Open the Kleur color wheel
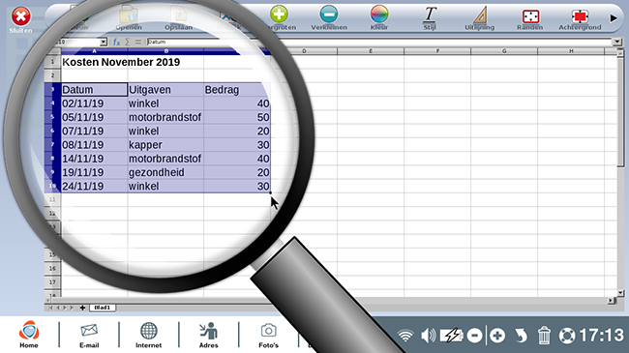629x353 pixels. (x=379, y=15)
